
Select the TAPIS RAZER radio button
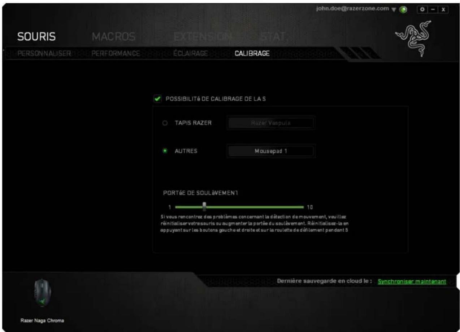[x=165, y=123]
